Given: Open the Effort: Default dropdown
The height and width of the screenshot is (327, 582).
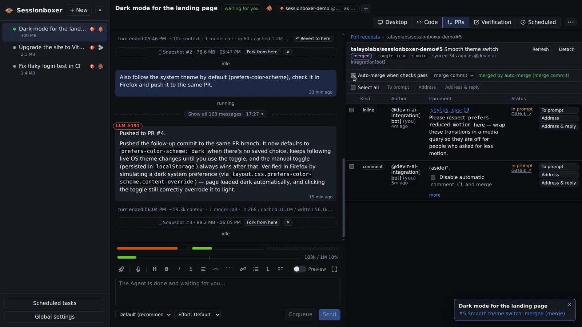Looking at the screenshot, I should click(x=198, y=315).
